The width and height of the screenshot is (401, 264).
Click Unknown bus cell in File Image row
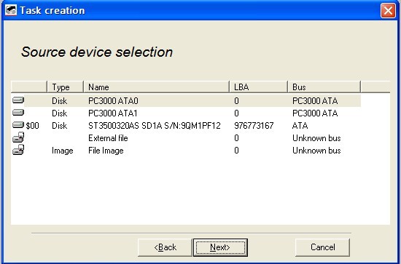coord(316,151)
